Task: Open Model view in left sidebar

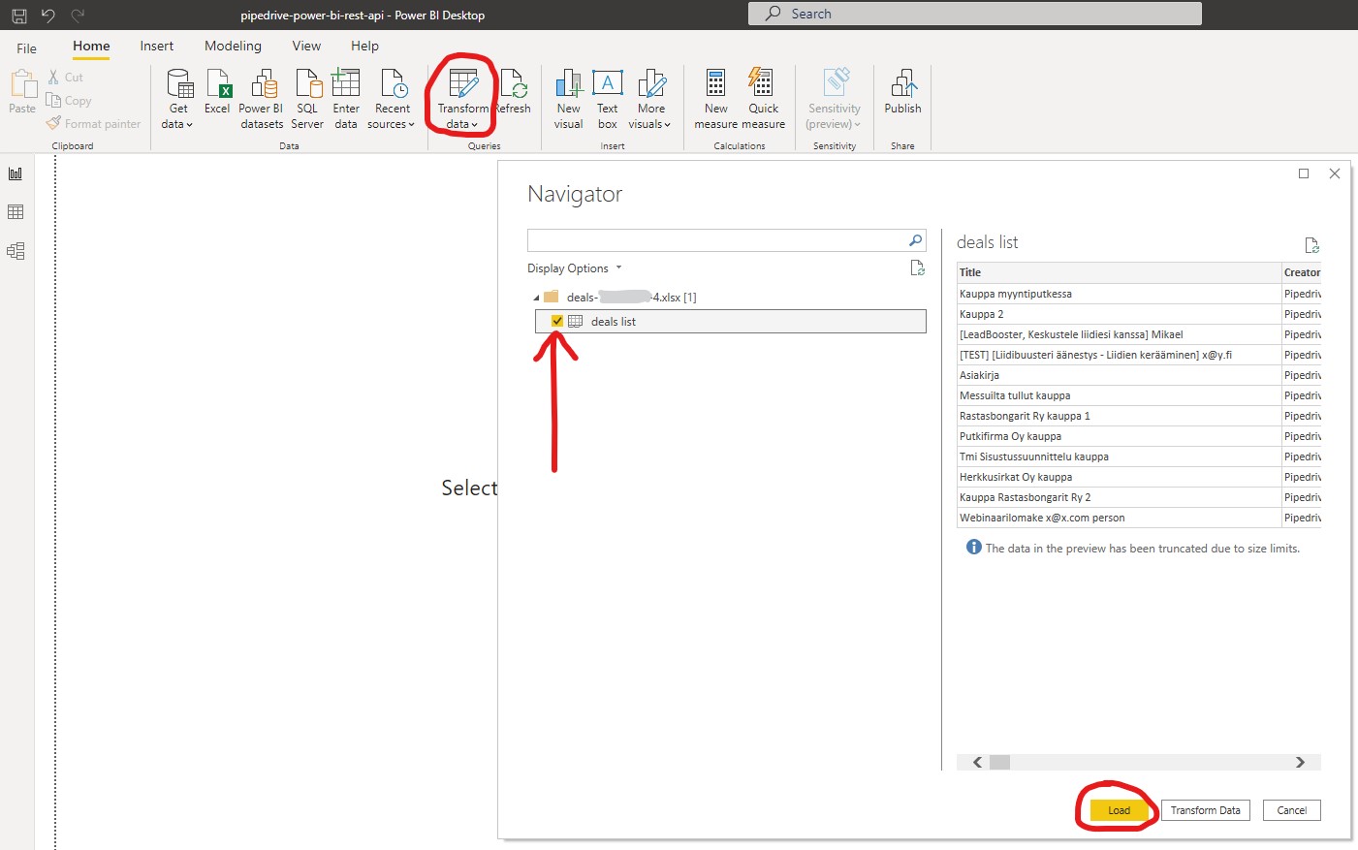Action: (16, 251)
